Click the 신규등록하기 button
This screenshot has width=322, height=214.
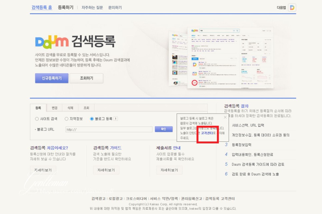coord(52,78)
